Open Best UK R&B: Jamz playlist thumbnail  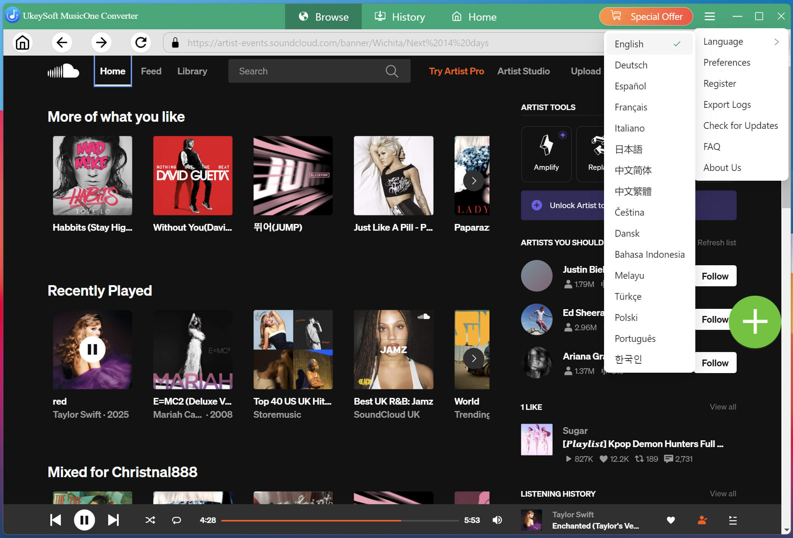tap(393, 349)
